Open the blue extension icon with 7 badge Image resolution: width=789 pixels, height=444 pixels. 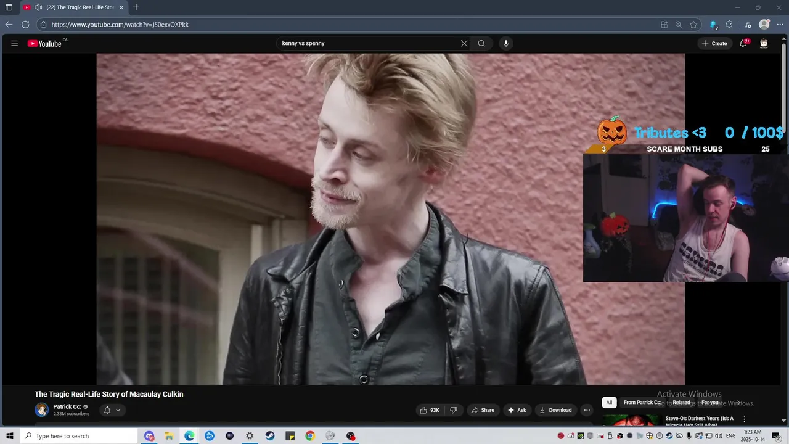[x=714, y=25]
